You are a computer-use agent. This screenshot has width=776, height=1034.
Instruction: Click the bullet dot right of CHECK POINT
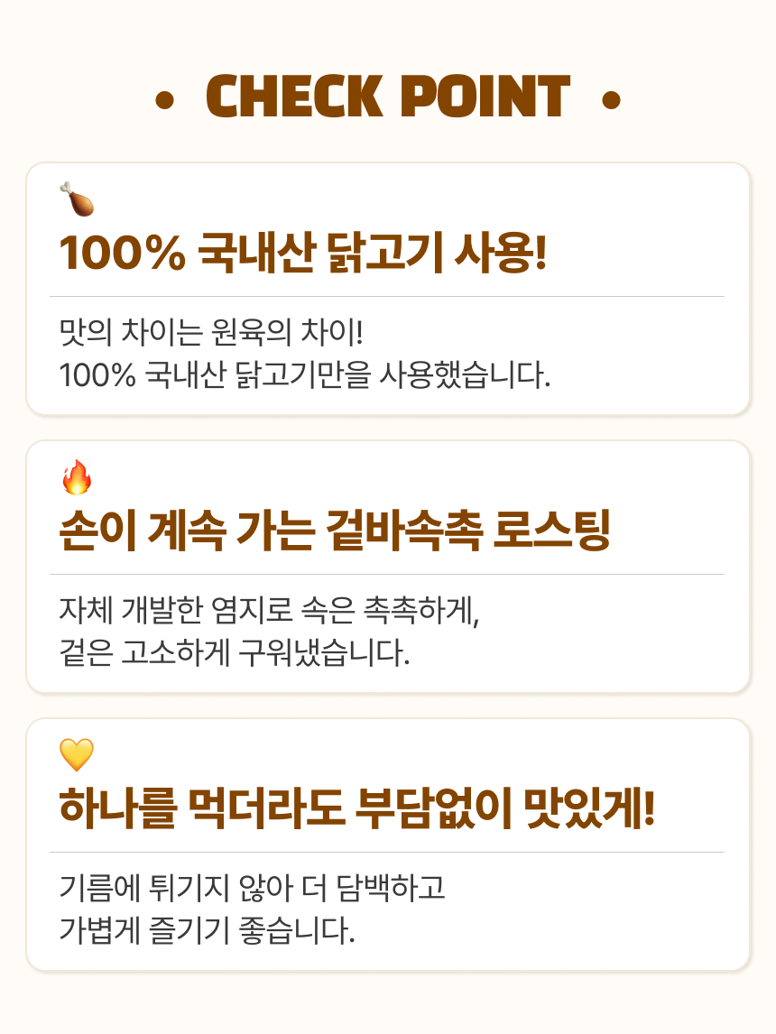click(x=611, y=100)
